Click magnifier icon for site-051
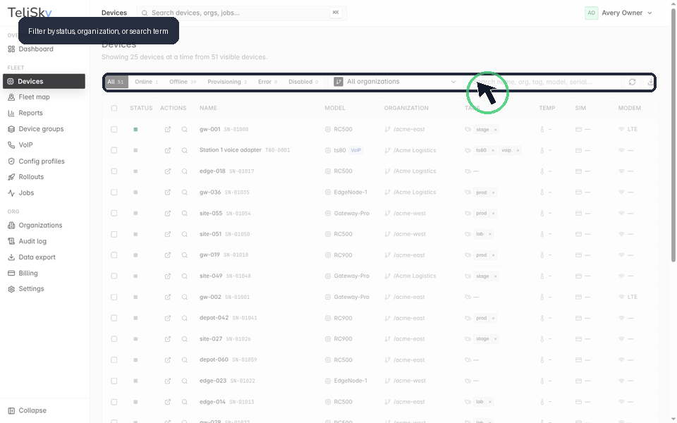The height and width of the screenshot is (423, 677). pos(184,234)
